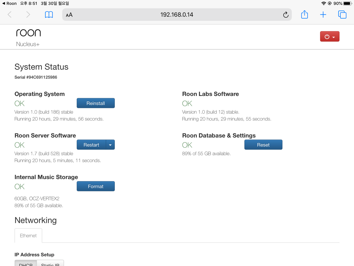Reload the page with the refresh icon
This screenshot has height=266, width=354.
(x=286, y=15)
